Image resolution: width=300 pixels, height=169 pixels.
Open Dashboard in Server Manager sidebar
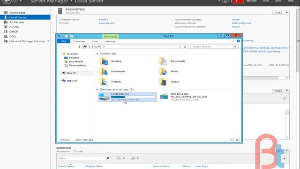click(x=17, y=13)
